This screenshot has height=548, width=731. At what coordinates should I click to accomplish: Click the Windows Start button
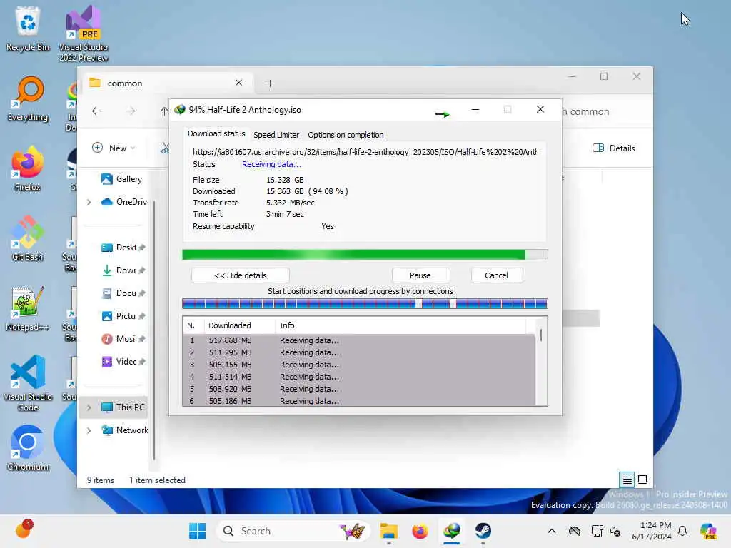[197, 531]
